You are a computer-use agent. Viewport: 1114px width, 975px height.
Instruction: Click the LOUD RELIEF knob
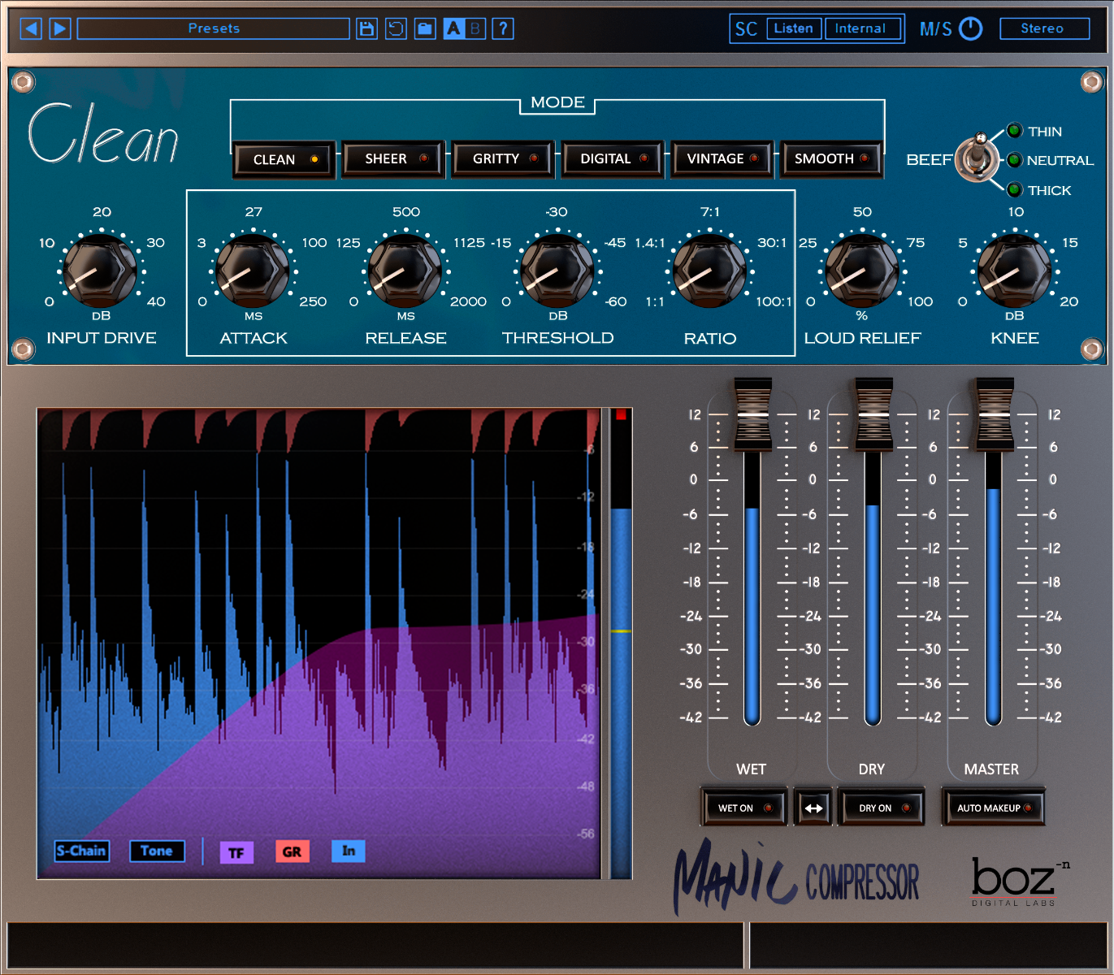862,270
